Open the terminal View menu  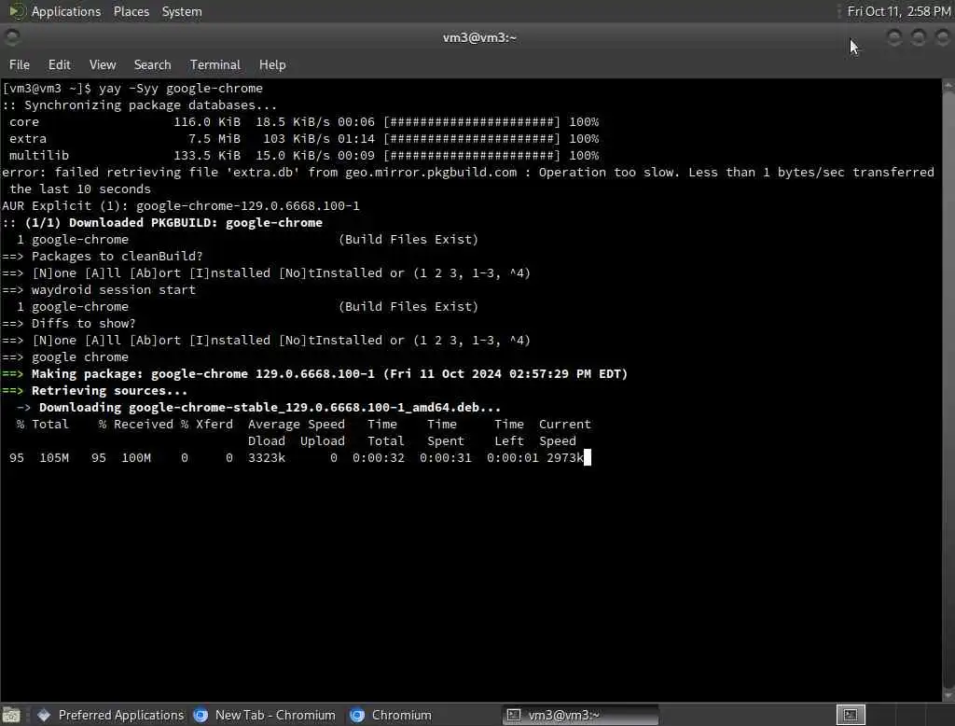click(103, 64)
